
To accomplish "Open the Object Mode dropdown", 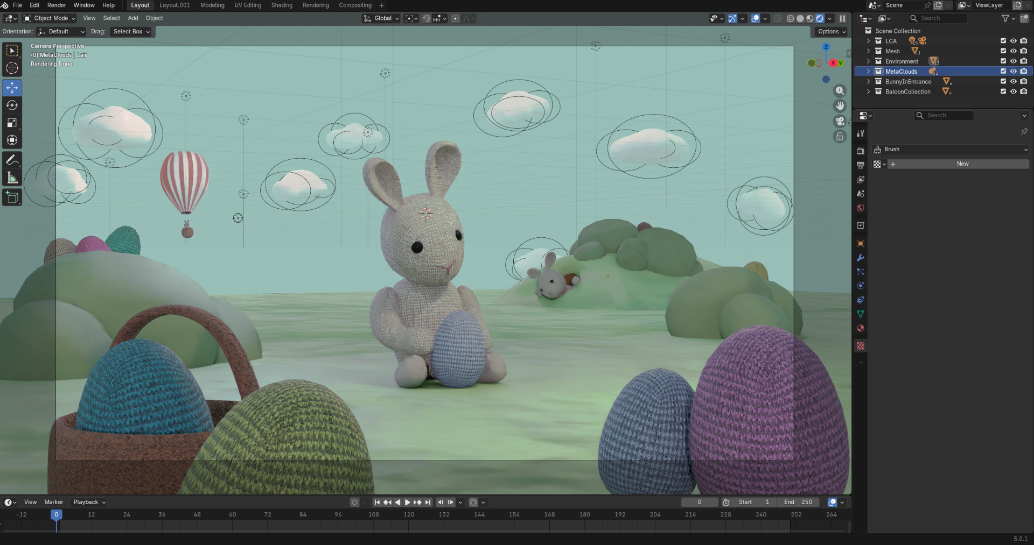I will click(x=50, y=18).
